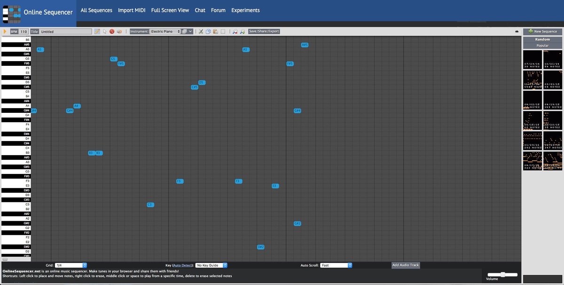The width and height of the screenshot is (564, 285).
Task: Open the 347 notes sequence thumbnail
Action: click(x=553, y=140)
